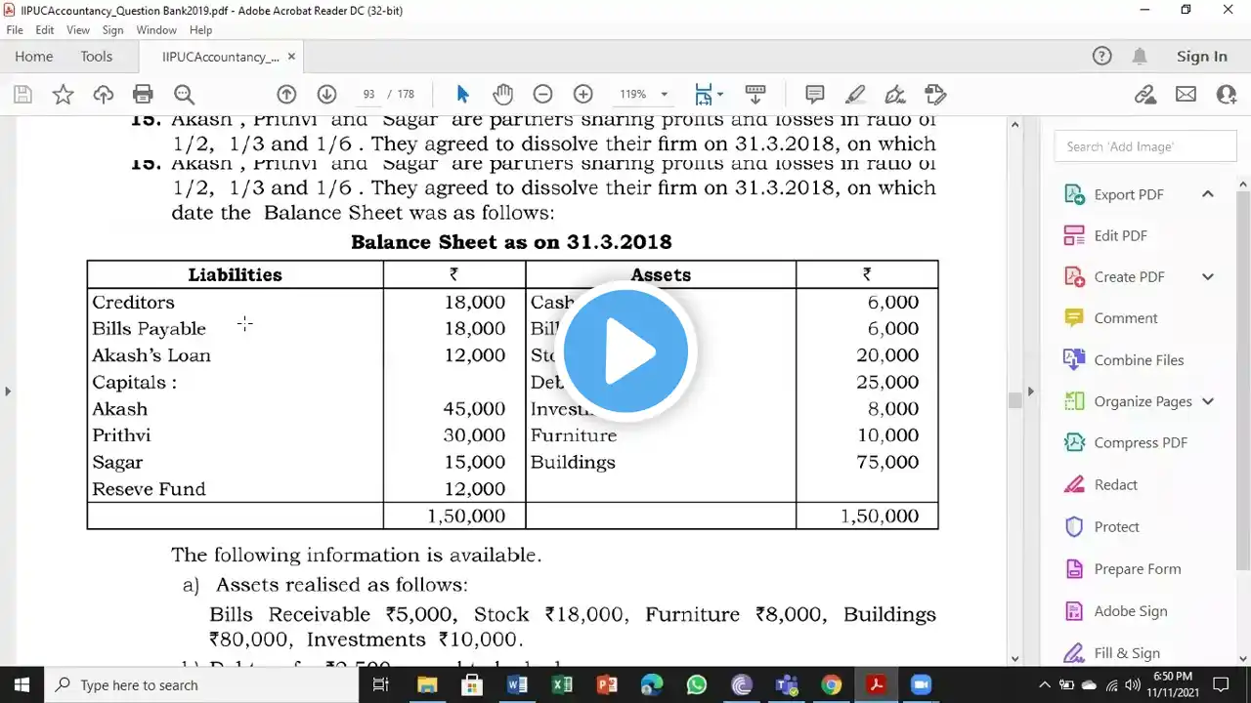Click the upload to cloud icon
The width and height of the screenshot is (1251, 703).
coord(103,95)
